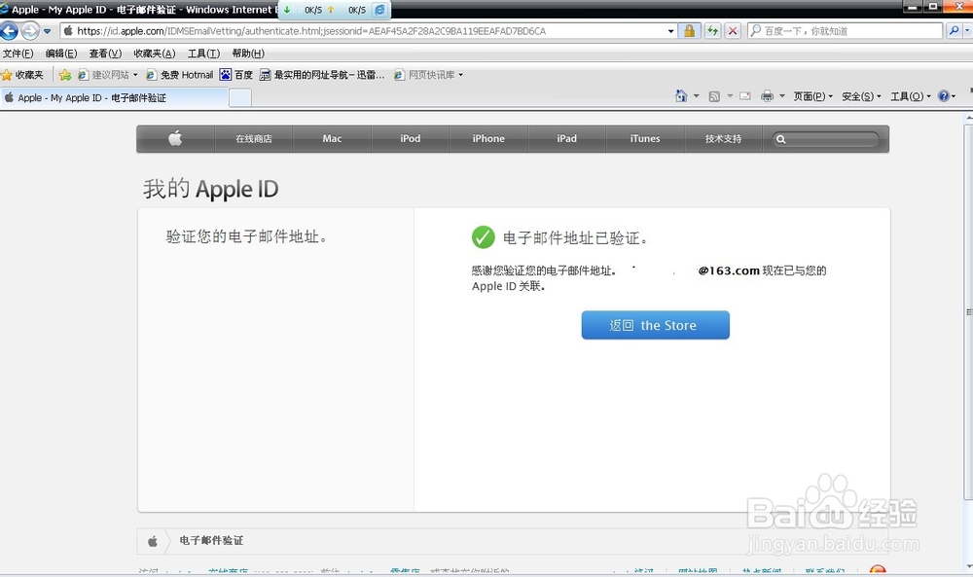Viewport: 973px width, 577px height.
Task: Go to 技术支持 in Apple navigation
Action: pos(723,138)
